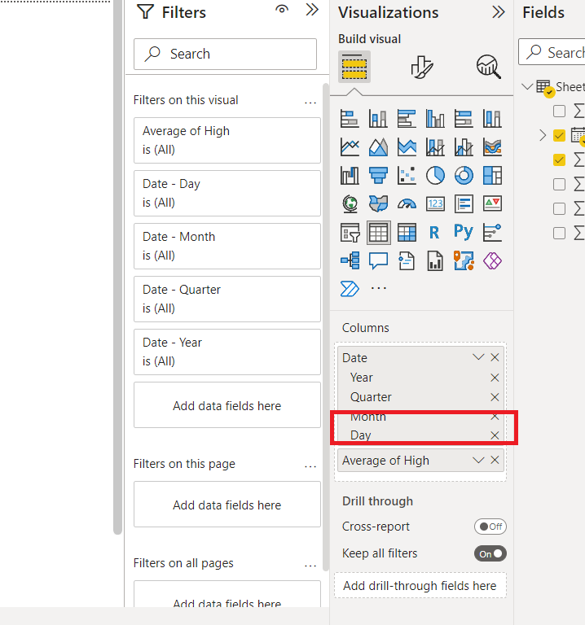The height and width of the screenshot is (625, 585).
Task: Select the Key influencers visual
Action: click(492, 233)
